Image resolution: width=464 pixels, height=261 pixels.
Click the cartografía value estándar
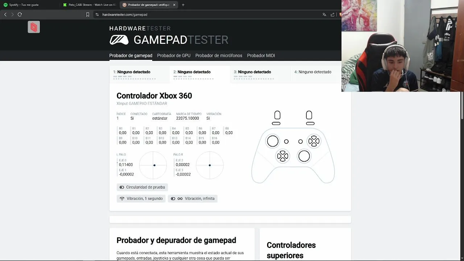tap(160, 119)
